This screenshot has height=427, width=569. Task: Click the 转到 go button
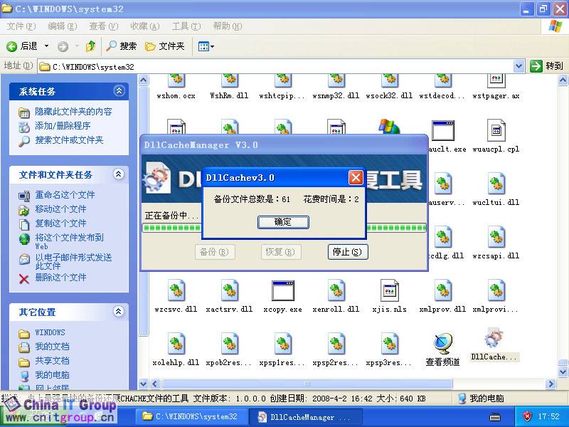pos(546,66)
